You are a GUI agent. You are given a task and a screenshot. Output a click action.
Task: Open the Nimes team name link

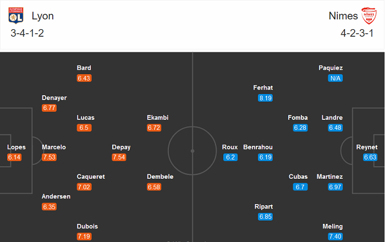coord(343,16)
